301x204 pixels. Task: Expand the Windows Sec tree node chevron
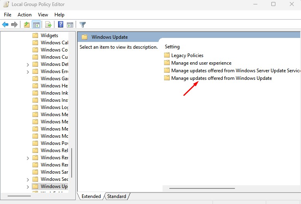[28, 180]
